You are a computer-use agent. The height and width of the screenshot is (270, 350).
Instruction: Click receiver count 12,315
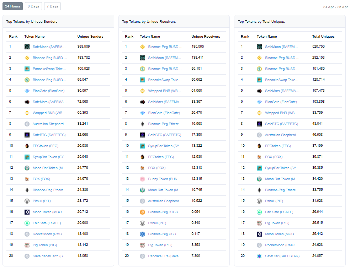(197, 179)
